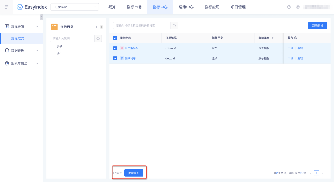Click page number 1
This screenshot has width=334, height=182.
[317, 173]
